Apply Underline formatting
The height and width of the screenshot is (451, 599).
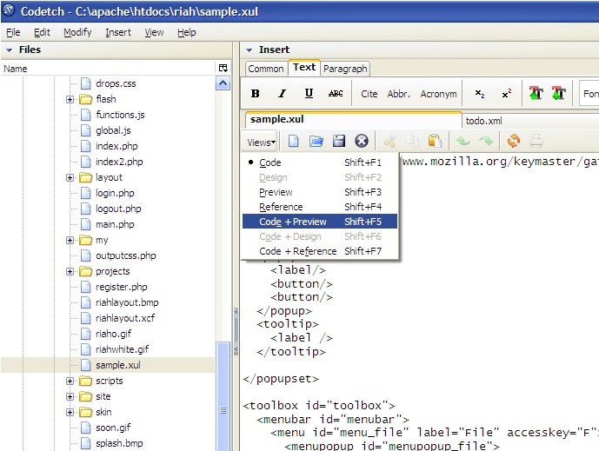click(309, 94)
